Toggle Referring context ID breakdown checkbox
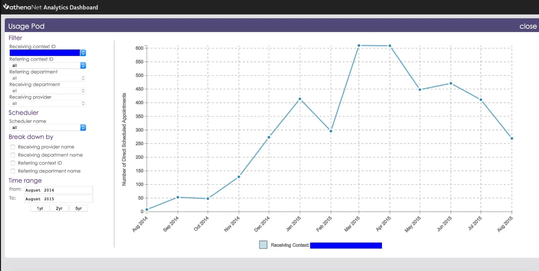 13,163
